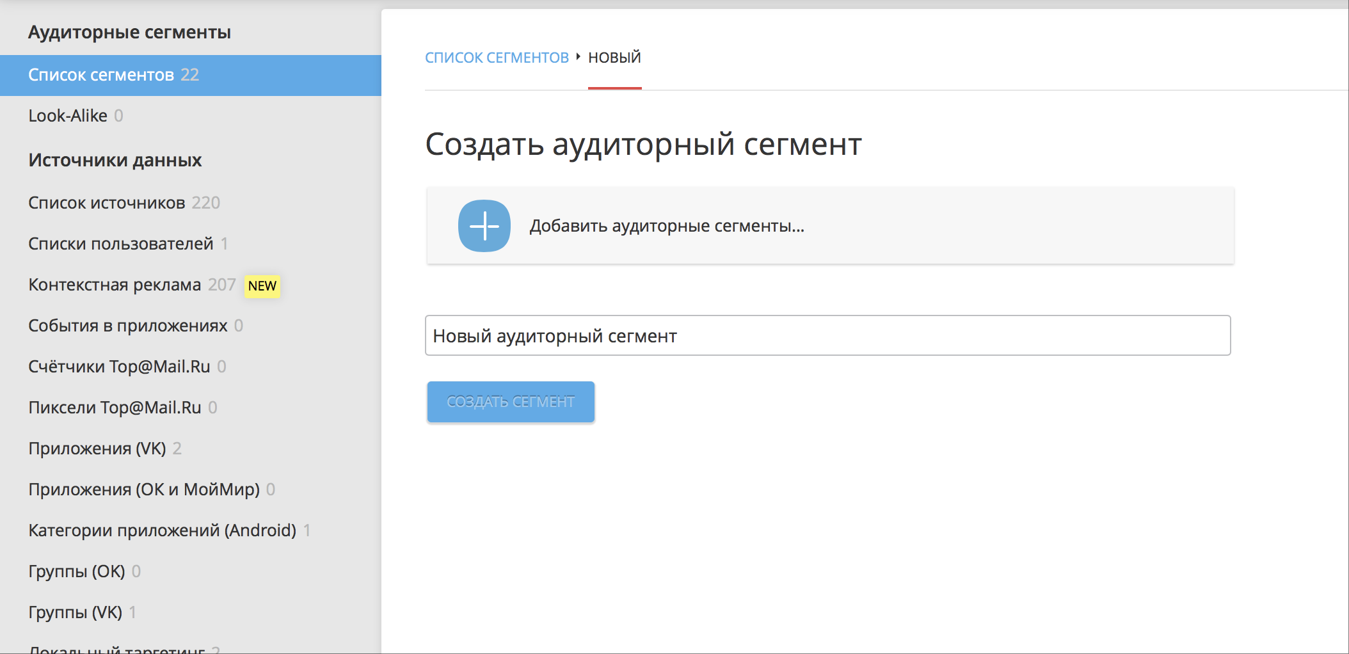Select 'Списки пользователей' in sidebar
The height and width of the screenshot is (654, 1349).
(x=120, y=244)
